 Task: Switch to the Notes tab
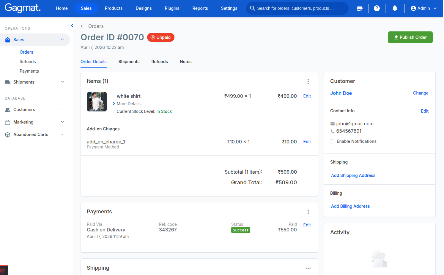coord(185,62)
